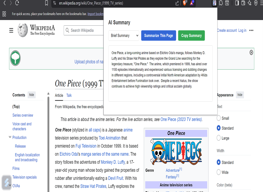The height and width of the screenshot is (192, 263).
Task: Click the Log in link
Action: [242, 31]
